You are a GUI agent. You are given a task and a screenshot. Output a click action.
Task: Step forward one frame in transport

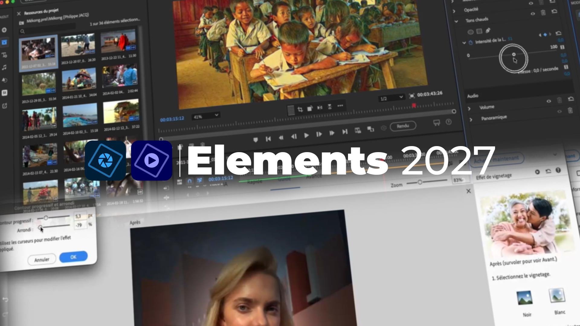319,134
